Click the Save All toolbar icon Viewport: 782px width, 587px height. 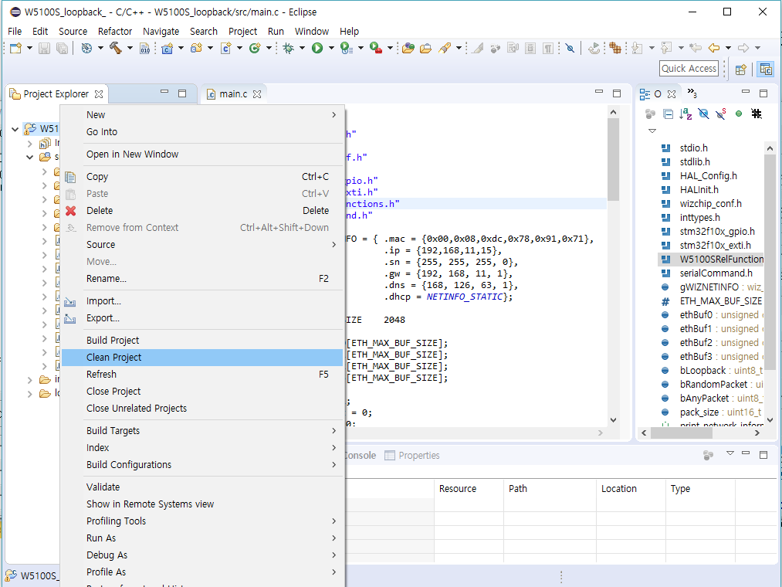coord(62,48)
